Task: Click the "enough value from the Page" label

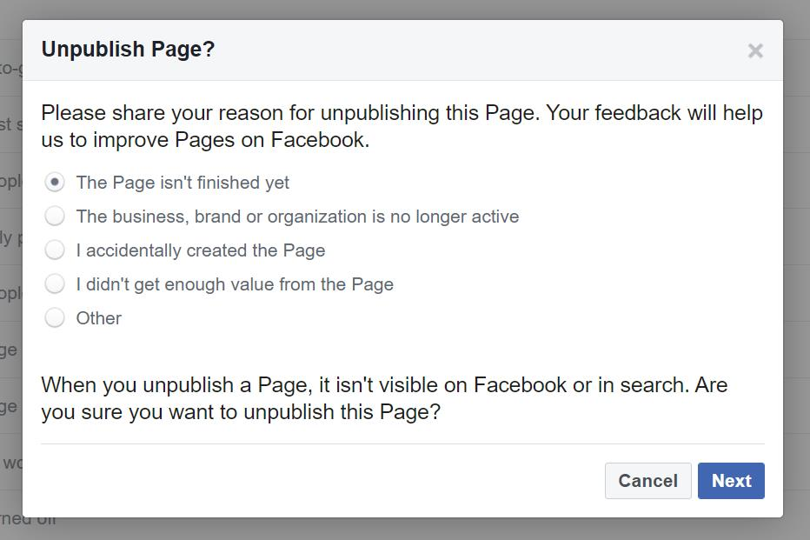Action: point(235,284)
